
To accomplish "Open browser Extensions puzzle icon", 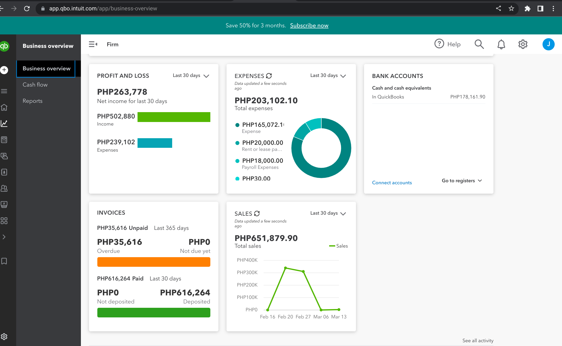I will point(527,9).
